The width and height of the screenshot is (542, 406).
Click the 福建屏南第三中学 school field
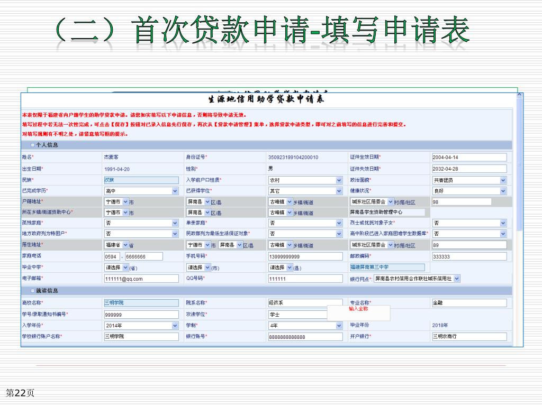tap(387, 267)
